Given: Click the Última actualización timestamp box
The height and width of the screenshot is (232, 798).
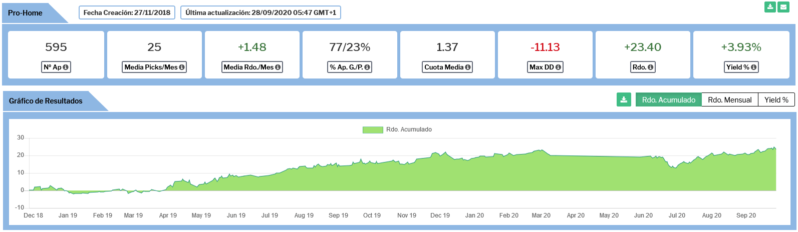Looking at the screenshot, I should [260, 12].
